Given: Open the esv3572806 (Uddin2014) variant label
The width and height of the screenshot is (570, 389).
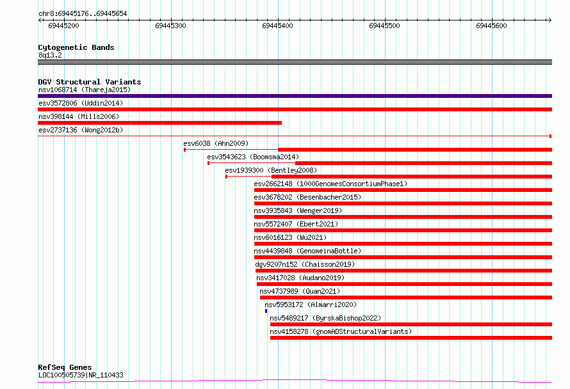Looking at the screenshot, I should [x=81, y=103].
